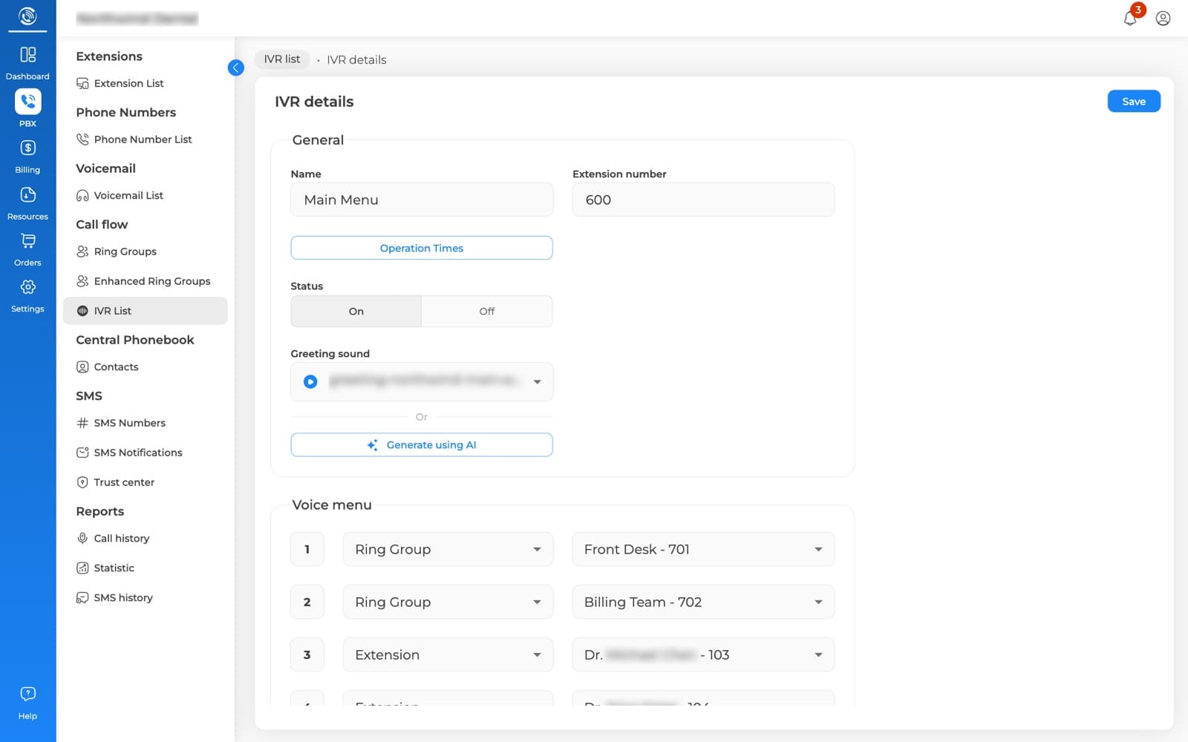Open the Greeting sound dropdown
This screenshot has width=1188, height=742.
click(422, 381)
